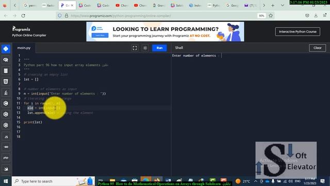Click in the Shell input prompt
The image size is (330, 186).
[x=221, y=56]
